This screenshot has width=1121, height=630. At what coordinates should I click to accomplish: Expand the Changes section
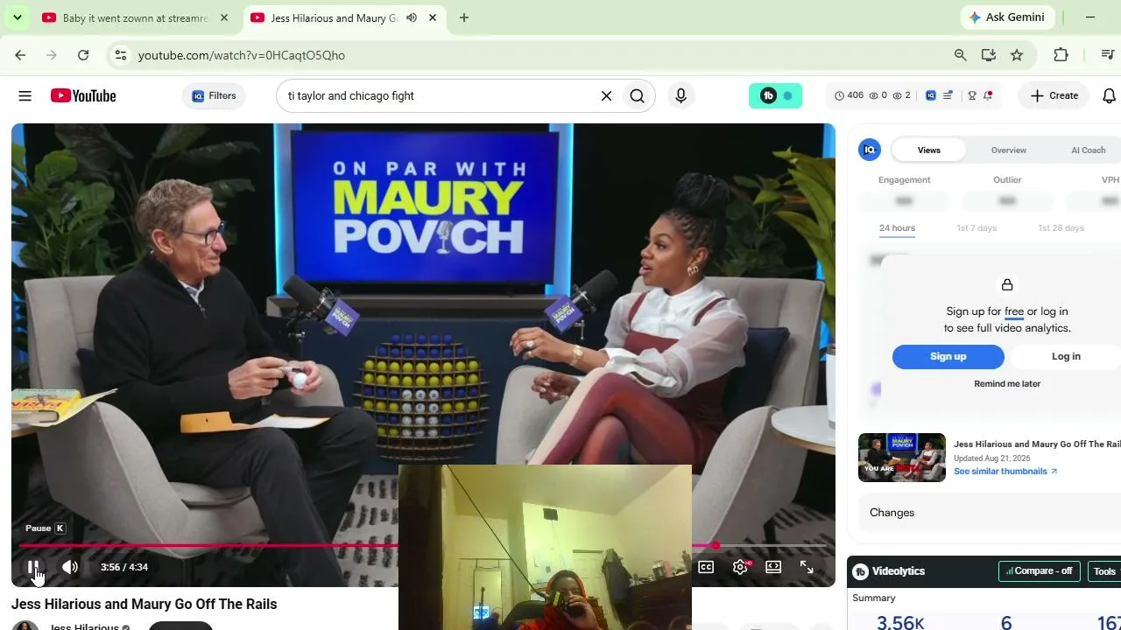pyautogui.click(x=990, y=513)
